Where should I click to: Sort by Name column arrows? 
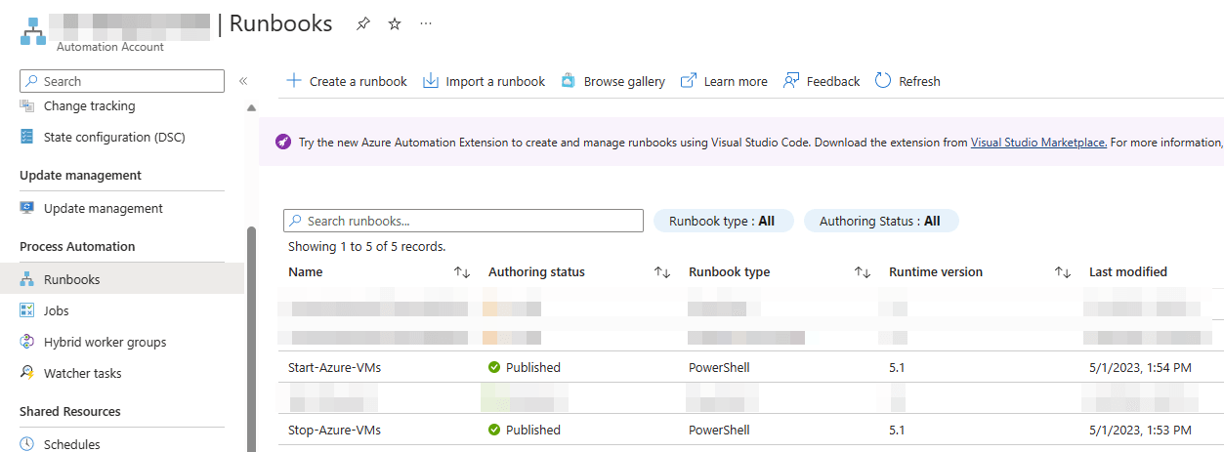462,272
